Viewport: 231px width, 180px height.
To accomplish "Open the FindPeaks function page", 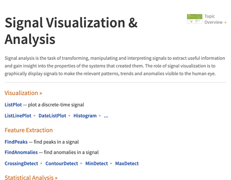I will pos(16,142).
